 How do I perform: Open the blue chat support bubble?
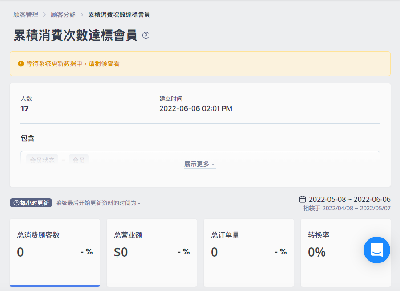(377, 250)
